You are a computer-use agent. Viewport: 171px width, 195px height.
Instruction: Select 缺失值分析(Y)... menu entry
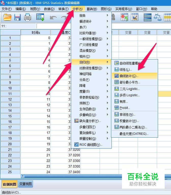tap(91, 121)
